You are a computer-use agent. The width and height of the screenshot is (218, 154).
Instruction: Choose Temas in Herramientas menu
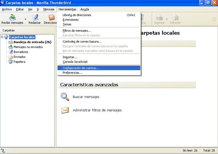pos(99,24)
